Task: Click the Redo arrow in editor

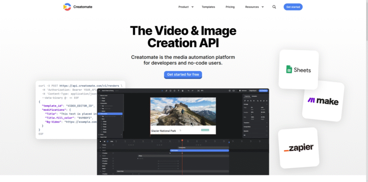Action: coord(193,91)
